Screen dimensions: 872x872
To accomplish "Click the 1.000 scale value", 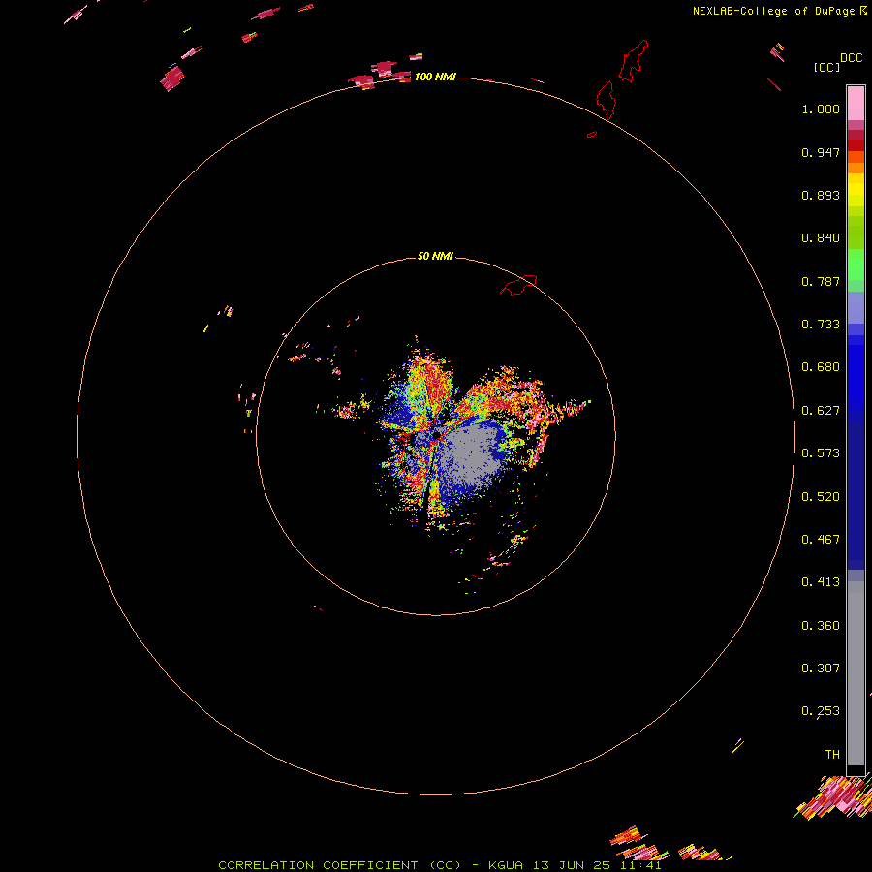I will (821, 109).
